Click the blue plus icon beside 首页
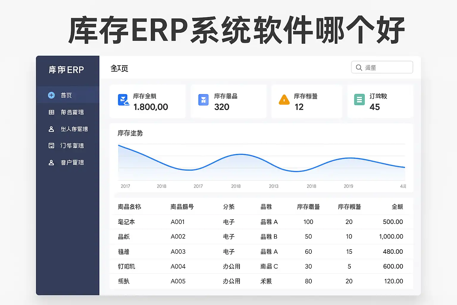457x305 pixels. tap(51, 95)
